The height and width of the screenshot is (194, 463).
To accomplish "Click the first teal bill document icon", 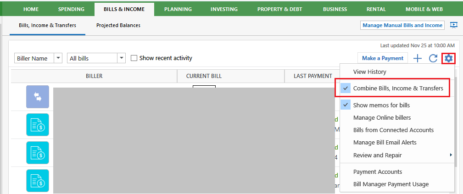I will (x=38, y=125).
